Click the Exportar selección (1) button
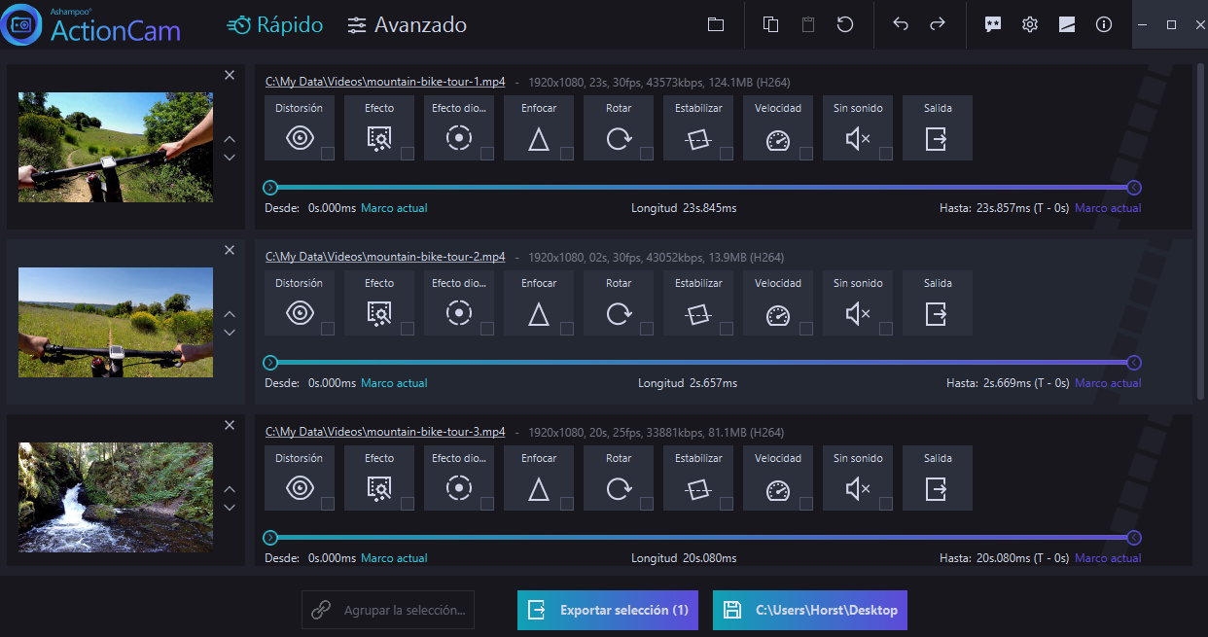 click(608, 610)
